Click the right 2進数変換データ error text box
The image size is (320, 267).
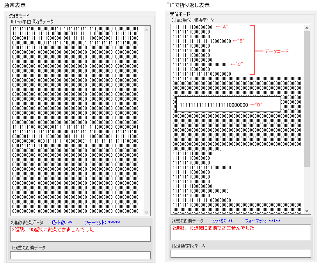pyautogui.click(x=240, y=232)
